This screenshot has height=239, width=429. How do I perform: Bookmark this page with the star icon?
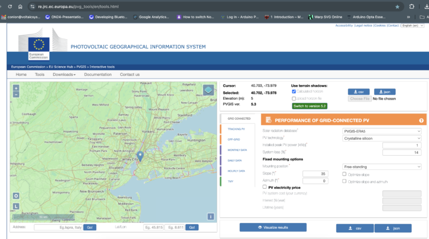(x=397, y=6)
